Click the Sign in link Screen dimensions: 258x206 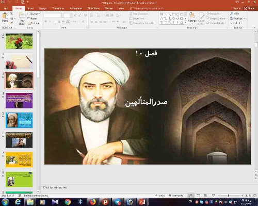tap(237, 8)
